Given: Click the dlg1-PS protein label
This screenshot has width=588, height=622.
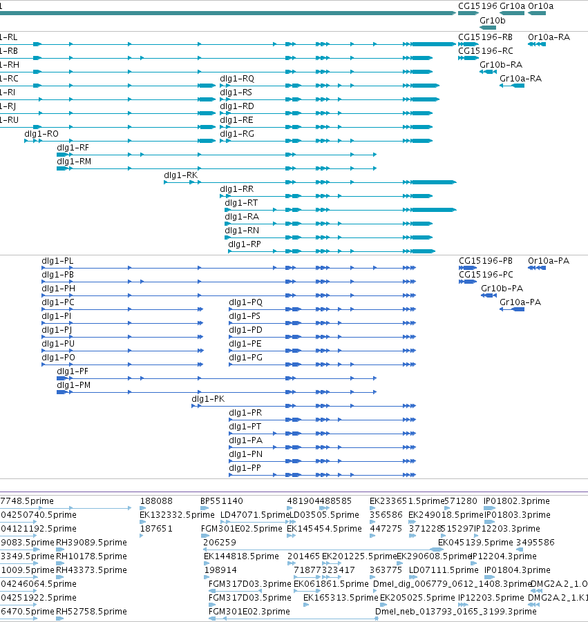Looking at the screenshot, I should click(245, 315).
